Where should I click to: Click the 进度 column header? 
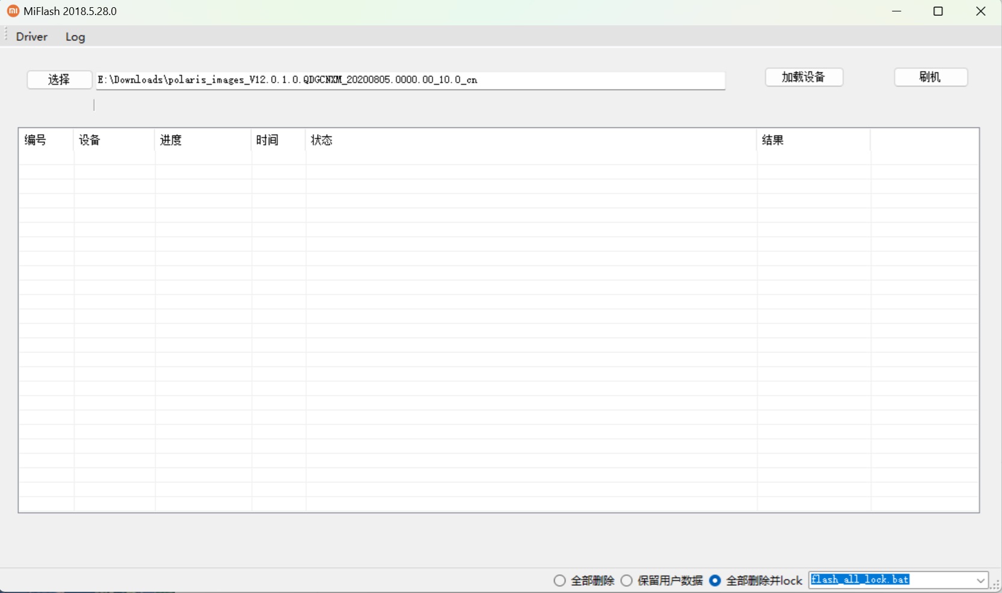(x=203, y=140)
